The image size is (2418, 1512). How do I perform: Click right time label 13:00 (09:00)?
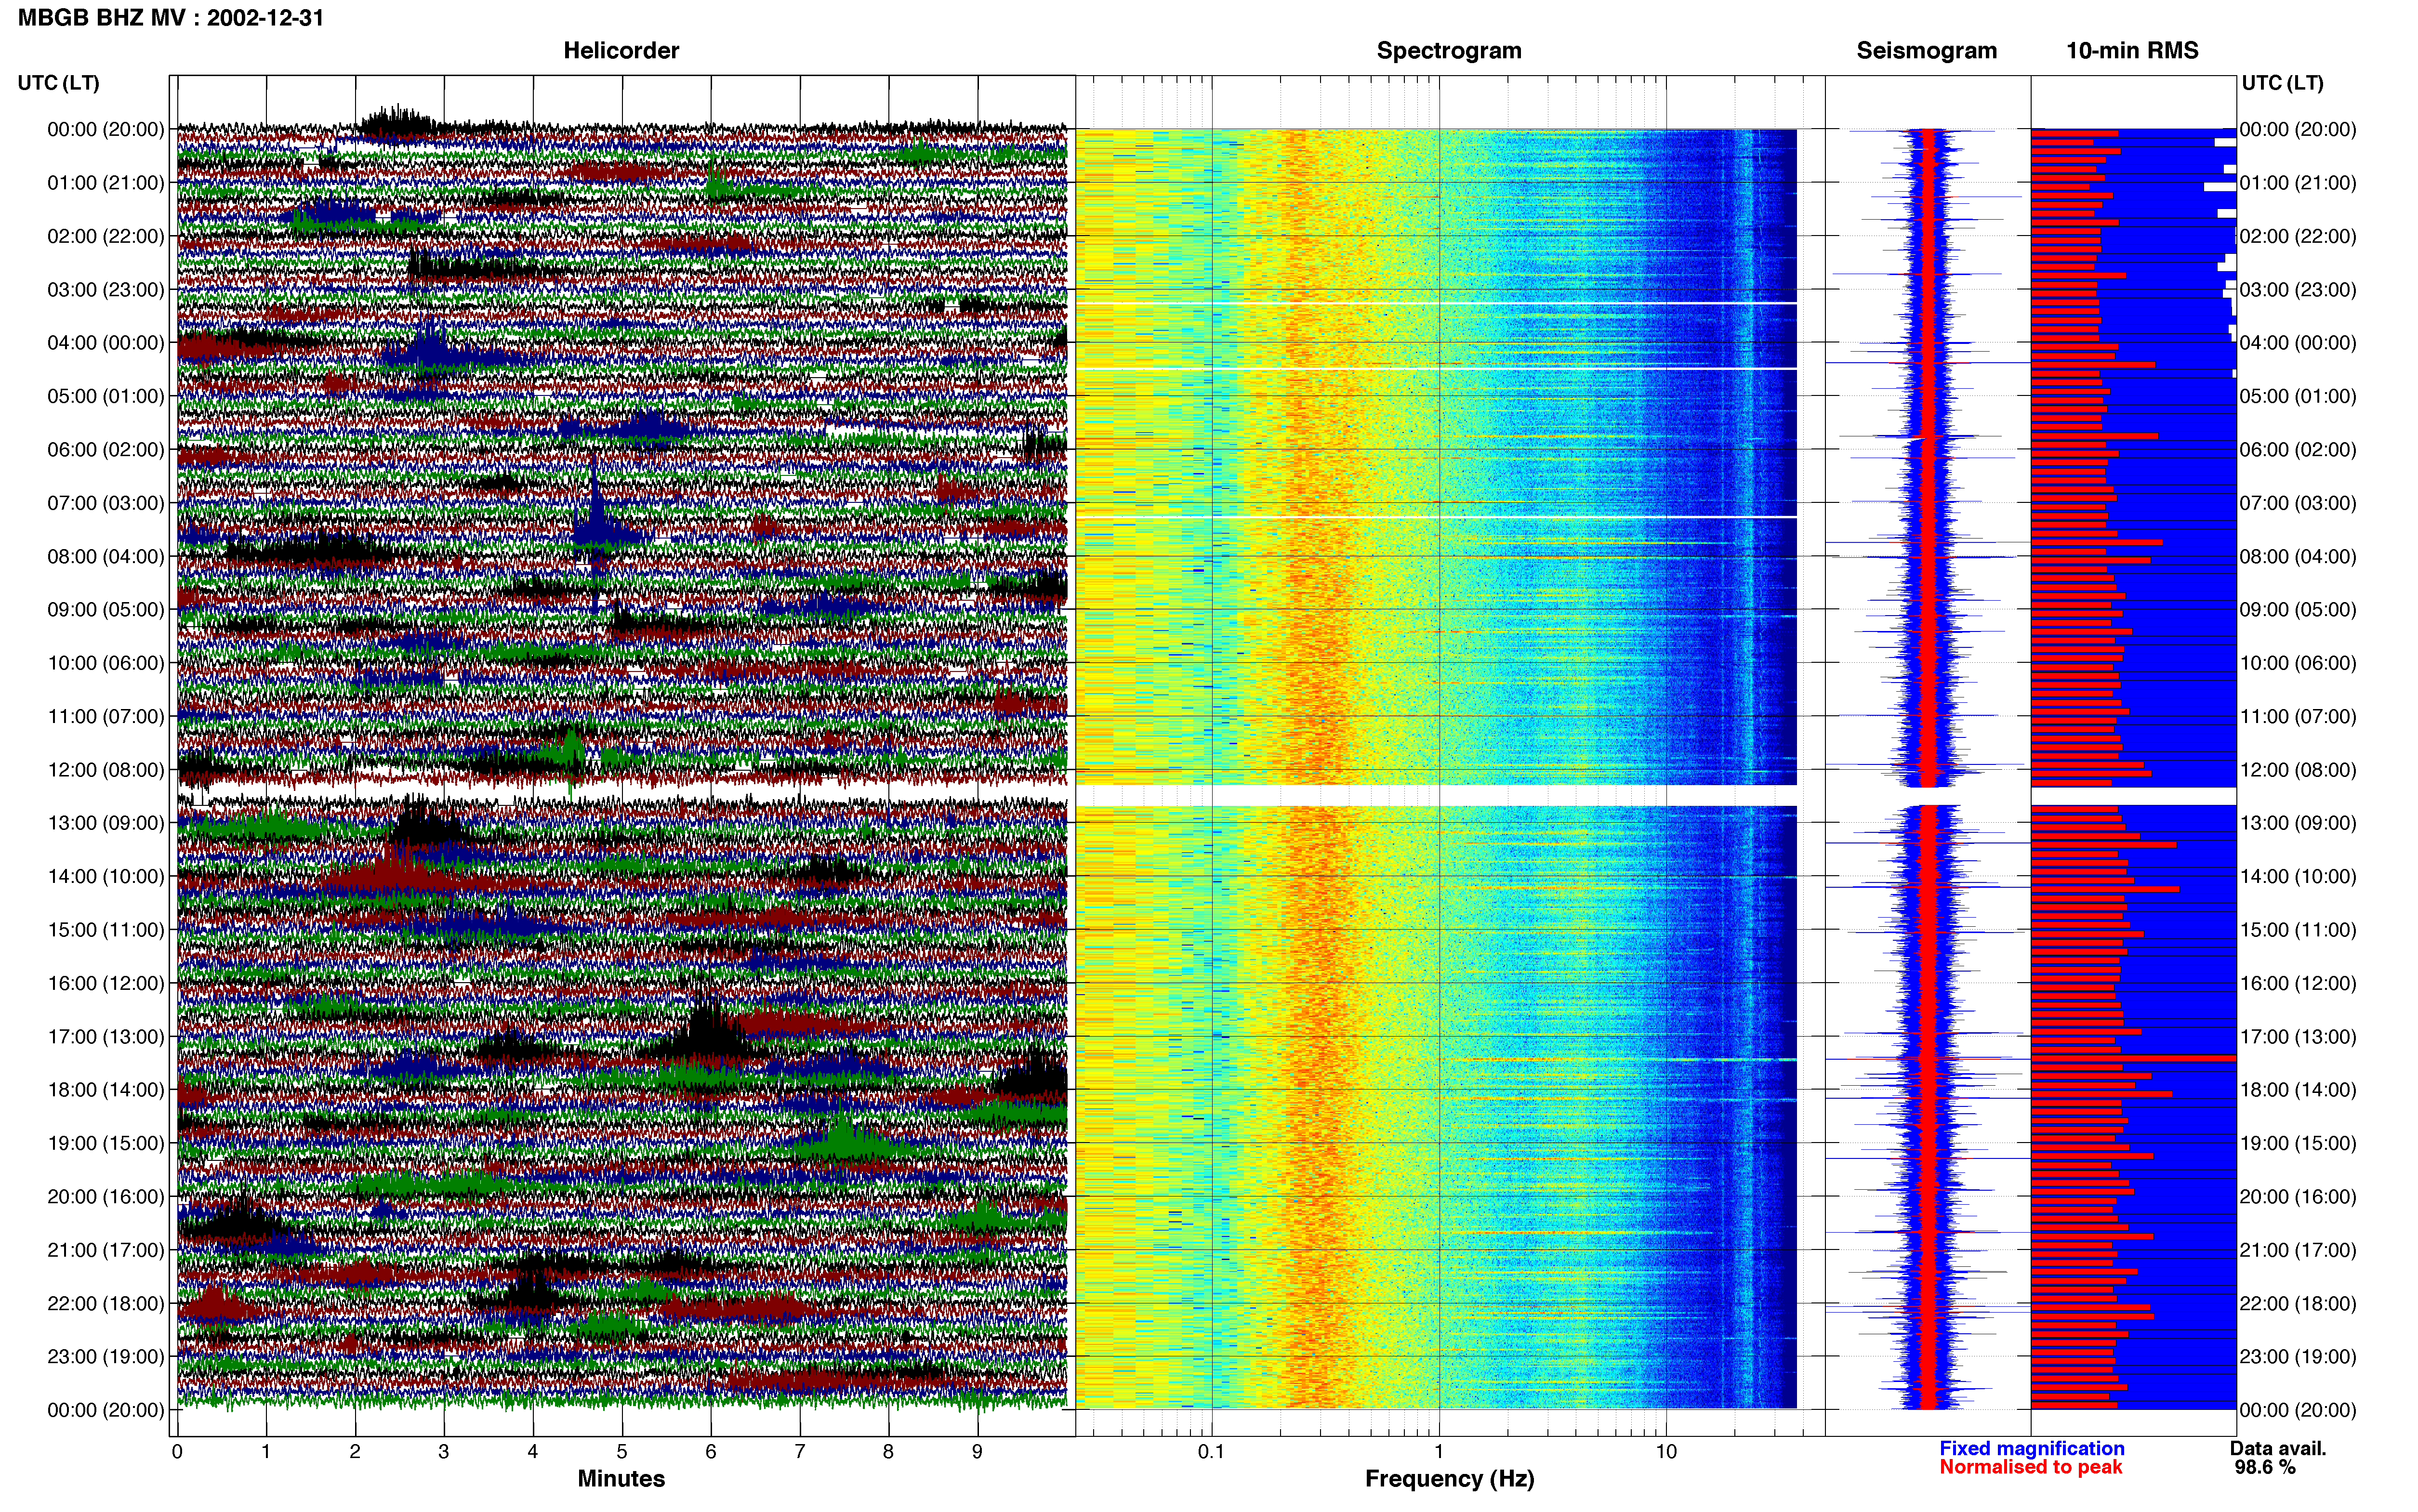click(x=2298, y=823)
